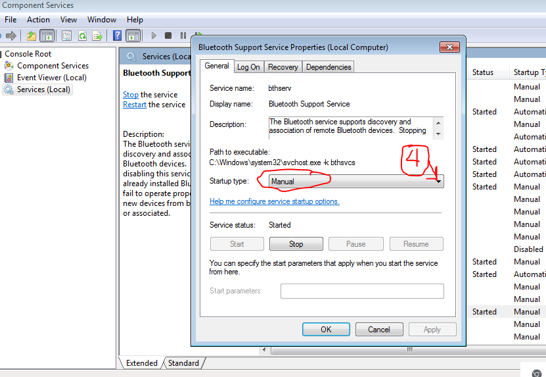546x377 pixels.
Task: Click the horizontal scrollbar thumb in services list
Action: [409, 349]
